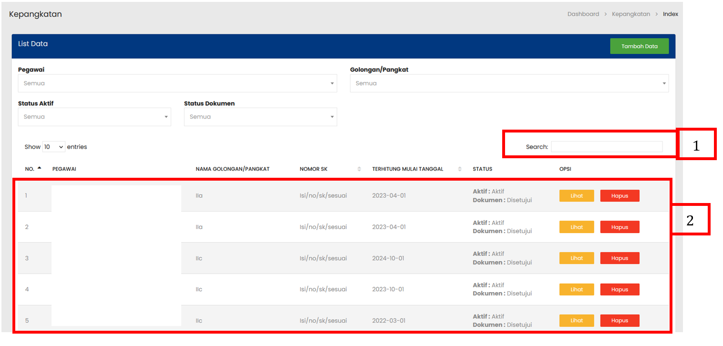This screenshot has width=723, height=346.
Task: Focus the Search input field
Action: [x=606, y=147]
